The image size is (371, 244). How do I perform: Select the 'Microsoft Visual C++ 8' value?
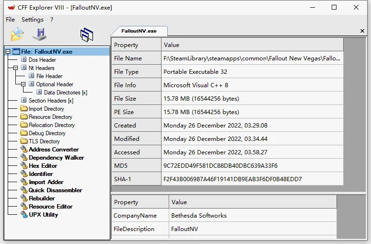[x=196, y=85]
